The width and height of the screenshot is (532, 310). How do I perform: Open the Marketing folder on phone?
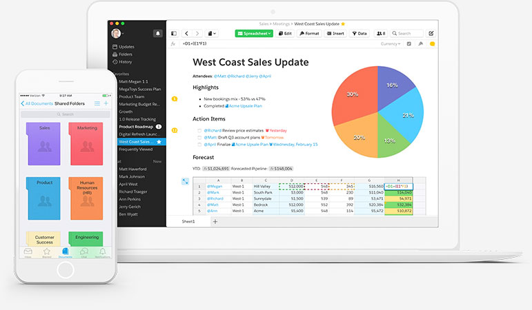[x=86, y=144]
